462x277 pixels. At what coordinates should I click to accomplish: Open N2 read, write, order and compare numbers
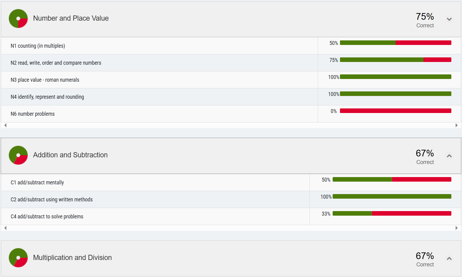tap(56, 63)
